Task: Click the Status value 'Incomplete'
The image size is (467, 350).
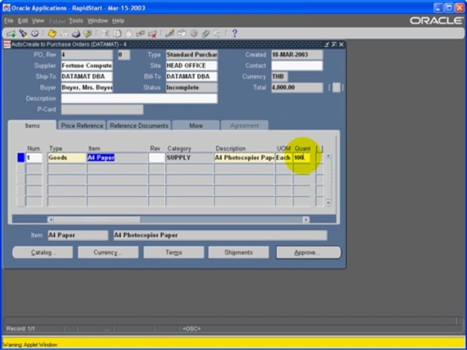Action: point(192,87)
